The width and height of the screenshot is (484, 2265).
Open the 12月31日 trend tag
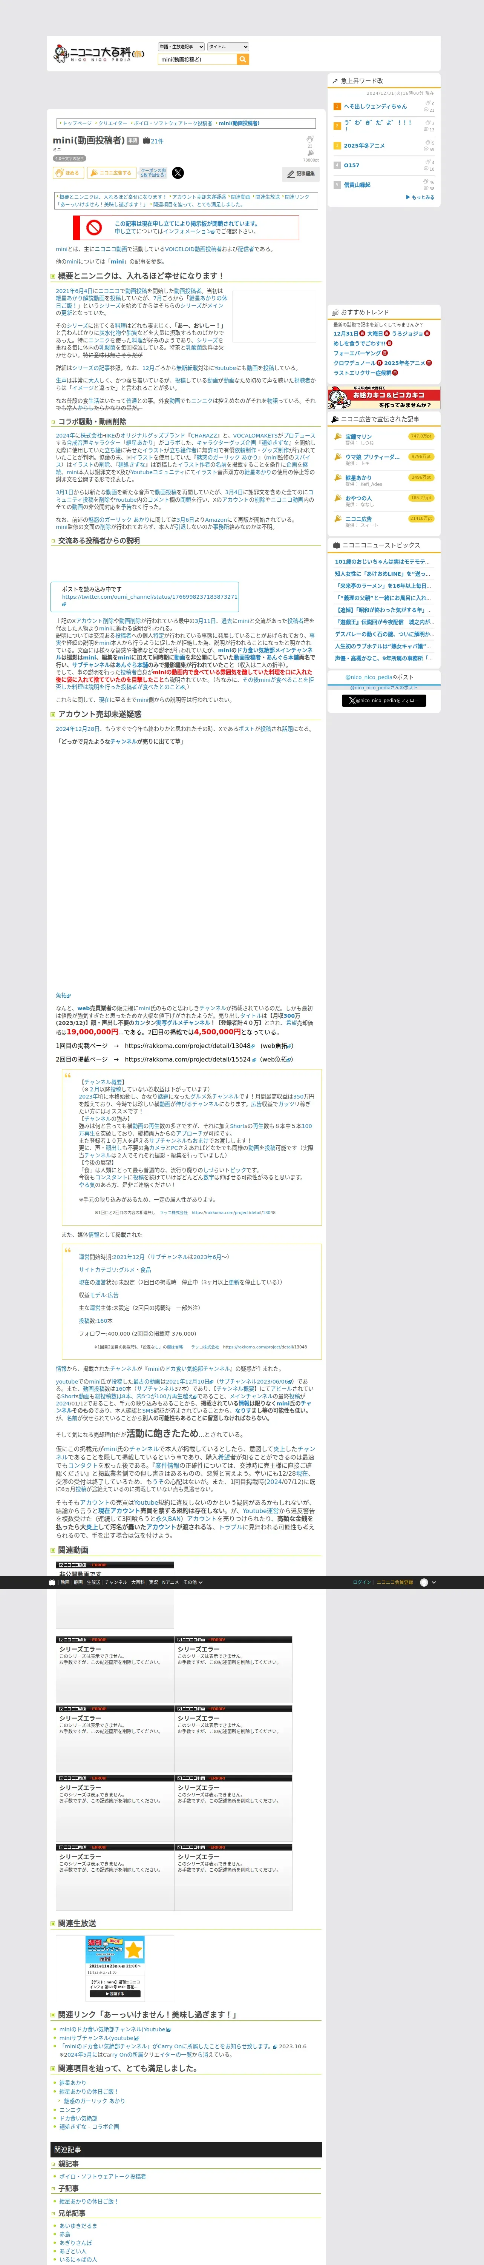click(x=345, y=334)
